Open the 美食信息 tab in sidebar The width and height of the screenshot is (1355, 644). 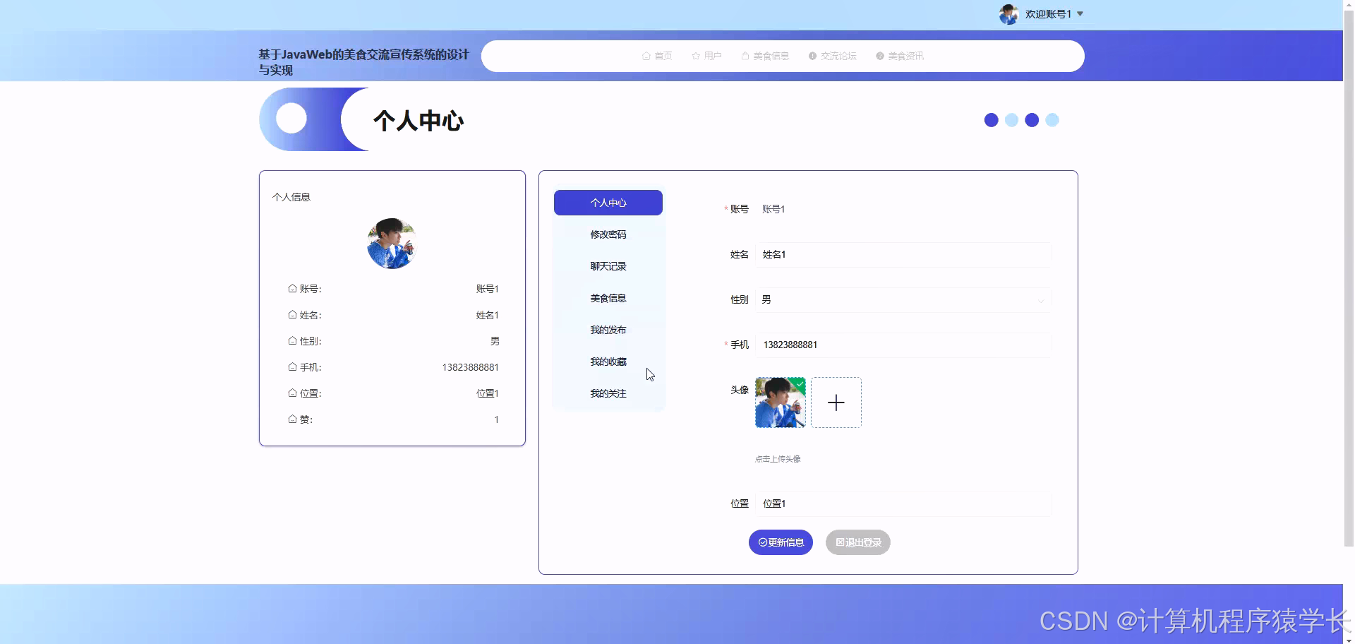click(608, 298)
